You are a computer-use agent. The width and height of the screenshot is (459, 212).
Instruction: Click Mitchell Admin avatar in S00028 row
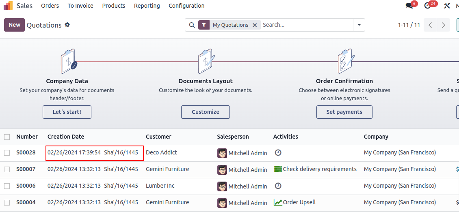click(222, 153)
